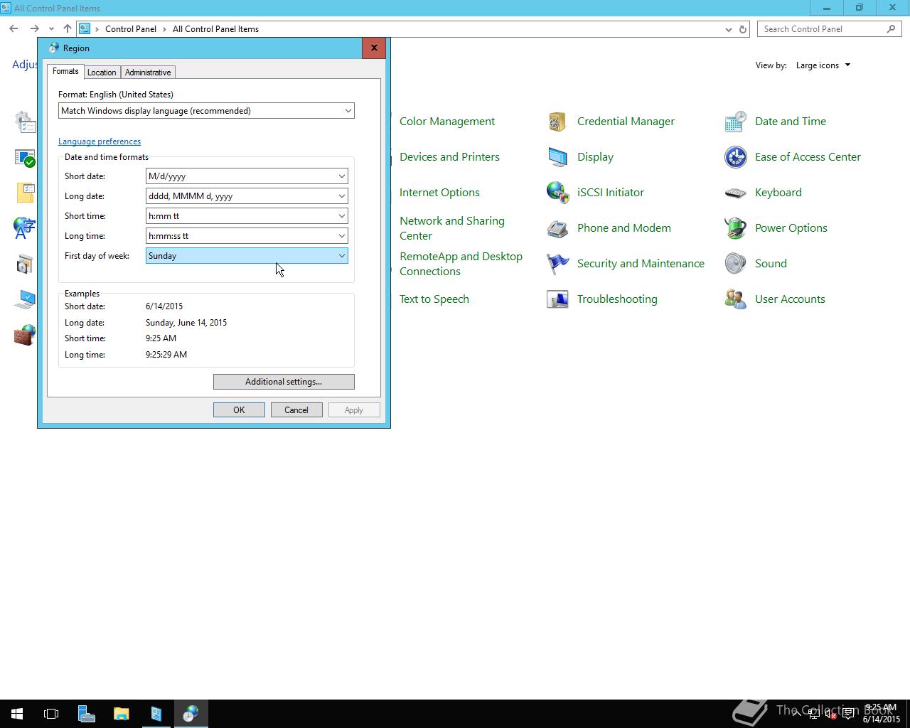Confirm with the OK button
910x728 pixels.
pos(239,410)
